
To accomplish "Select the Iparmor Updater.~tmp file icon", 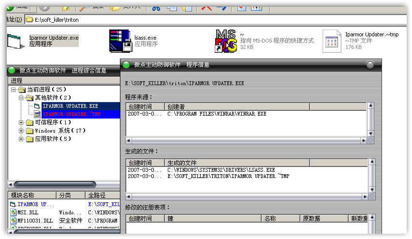I will [332, 41].
